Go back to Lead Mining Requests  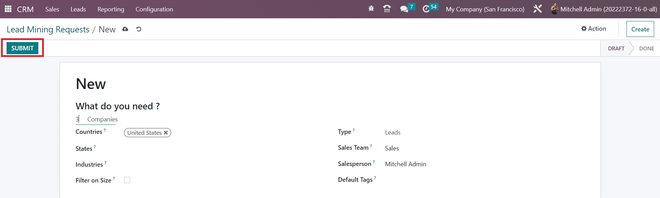tap(48, 30)
